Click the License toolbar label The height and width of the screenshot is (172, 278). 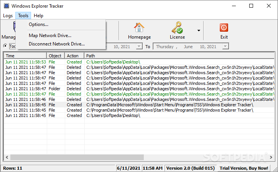click(x=177, y=37)
